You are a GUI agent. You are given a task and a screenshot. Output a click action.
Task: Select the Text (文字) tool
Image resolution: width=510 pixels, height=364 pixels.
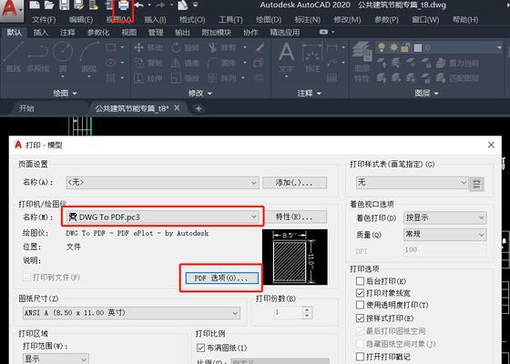[x=286, y=58]
